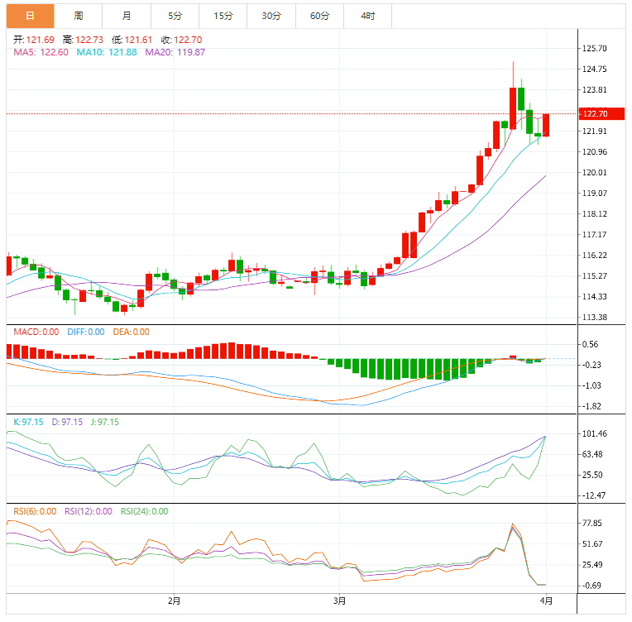Open the 月 monthly chart tab
This screenshot has height=622, width=632.
point(126,16)
